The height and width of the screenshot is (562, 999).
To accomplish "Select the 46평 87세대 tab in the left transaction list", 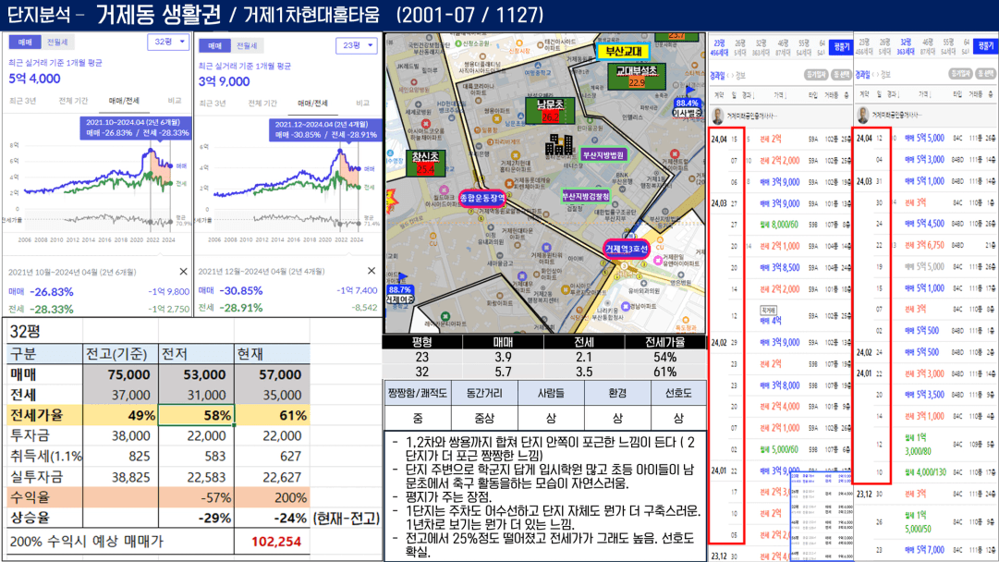I will pos(783,48).
